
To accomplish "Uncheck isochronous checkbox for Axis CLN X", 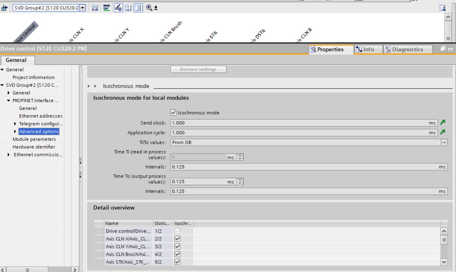I will click(x=177, y=239).
